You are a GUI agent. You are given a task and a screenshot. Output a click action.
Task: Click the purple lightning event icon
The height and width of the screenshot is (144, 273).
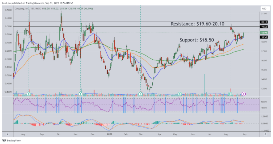(x=244, y=94)
